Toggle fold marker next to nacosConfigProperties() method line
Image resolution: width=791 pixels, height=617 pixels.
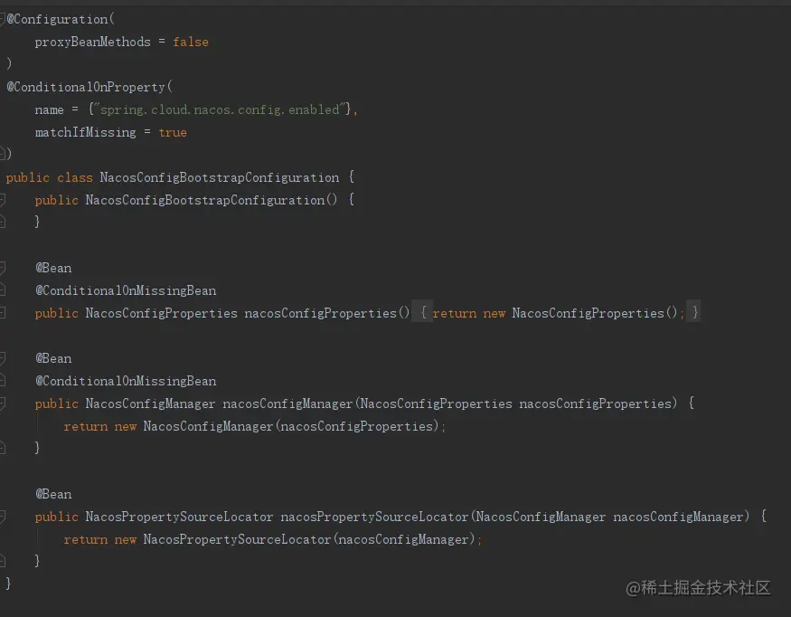[2, 313]
